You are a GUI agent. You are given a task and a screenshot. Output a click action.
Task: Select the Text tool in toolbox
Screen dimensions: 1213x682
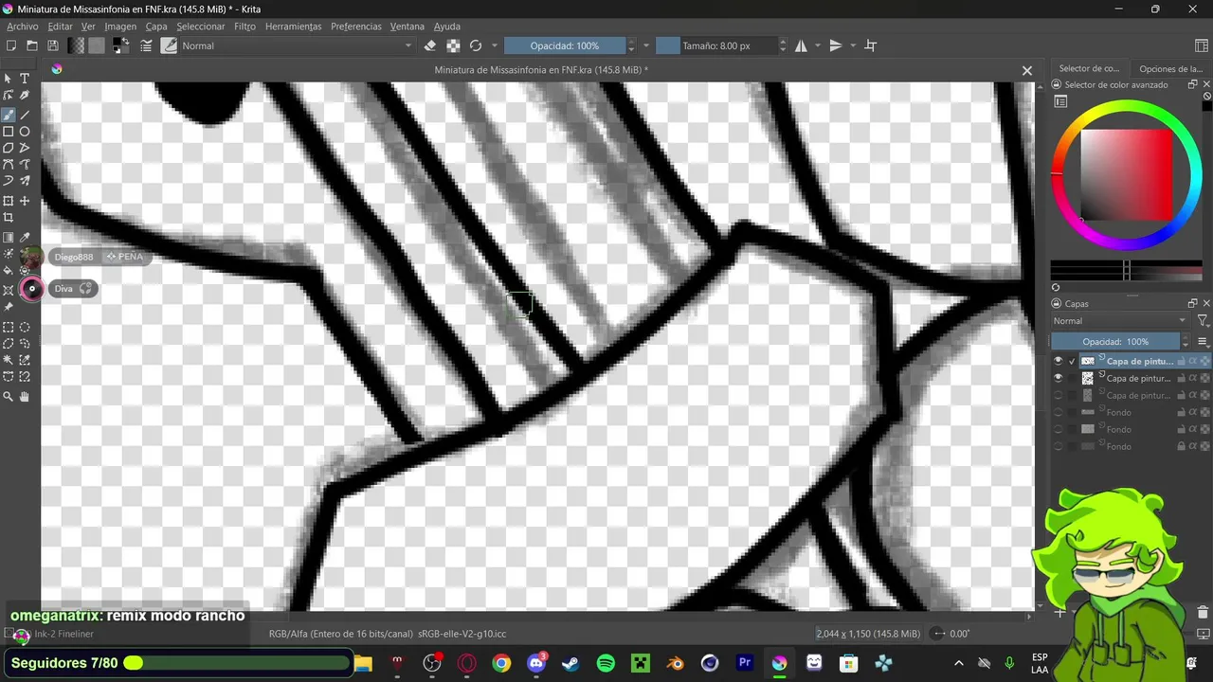[x=25, y=79]
